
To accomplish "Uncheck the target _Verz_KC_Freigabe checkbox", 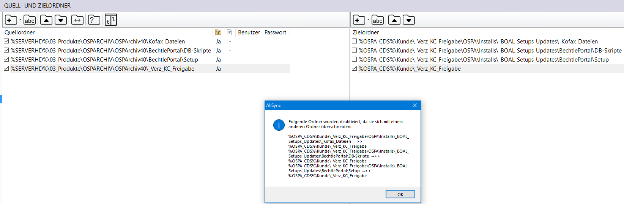I will pyautogui.click(x=355, y=68).
